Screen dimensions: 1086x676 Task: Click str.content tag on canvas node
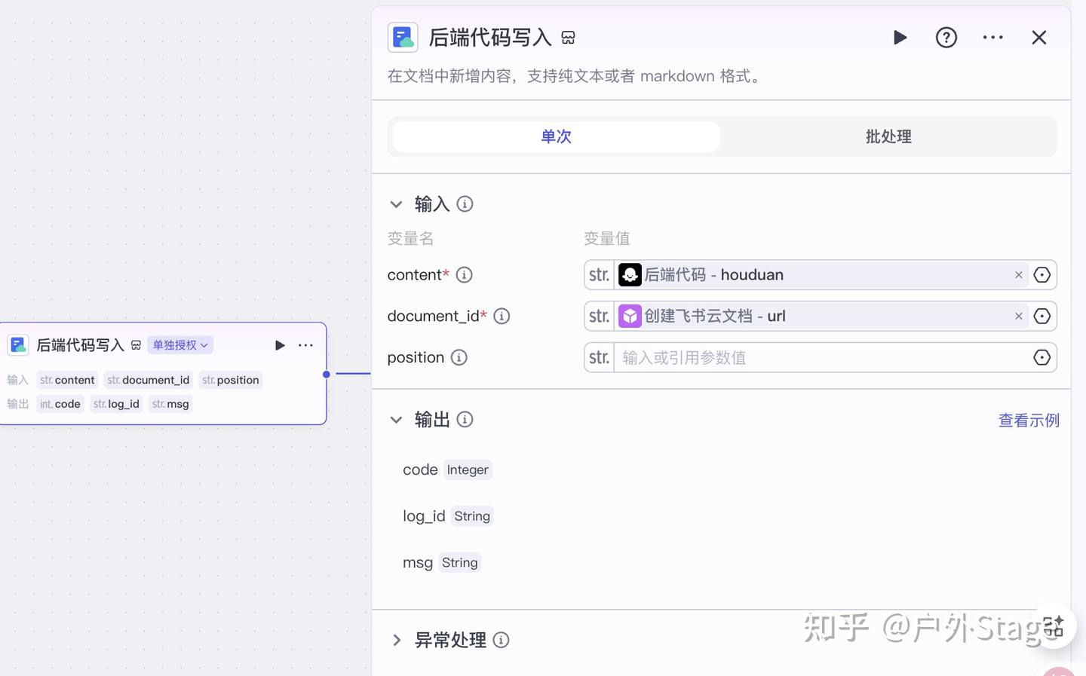tap(68, 380)
